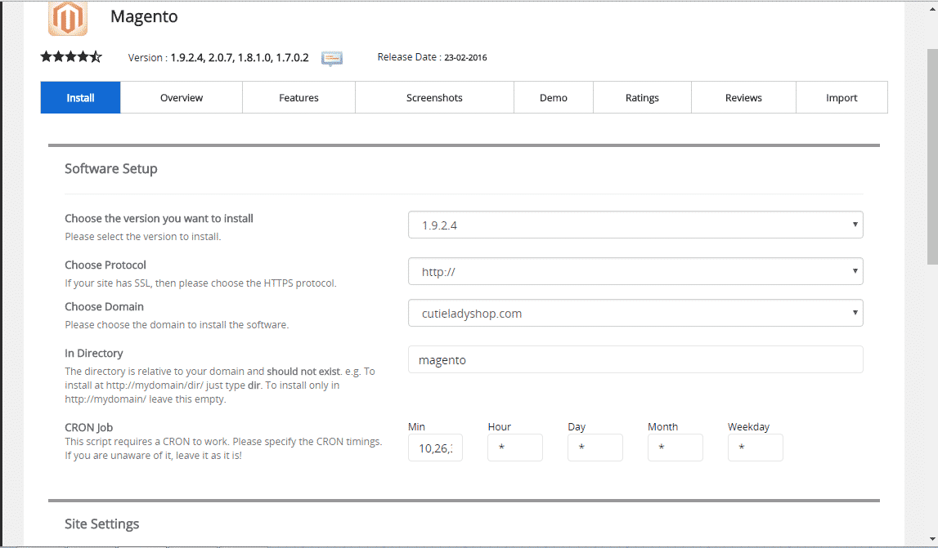Click the Choose Domain label
Screen dimensions: 938x548
pos(104,306)
